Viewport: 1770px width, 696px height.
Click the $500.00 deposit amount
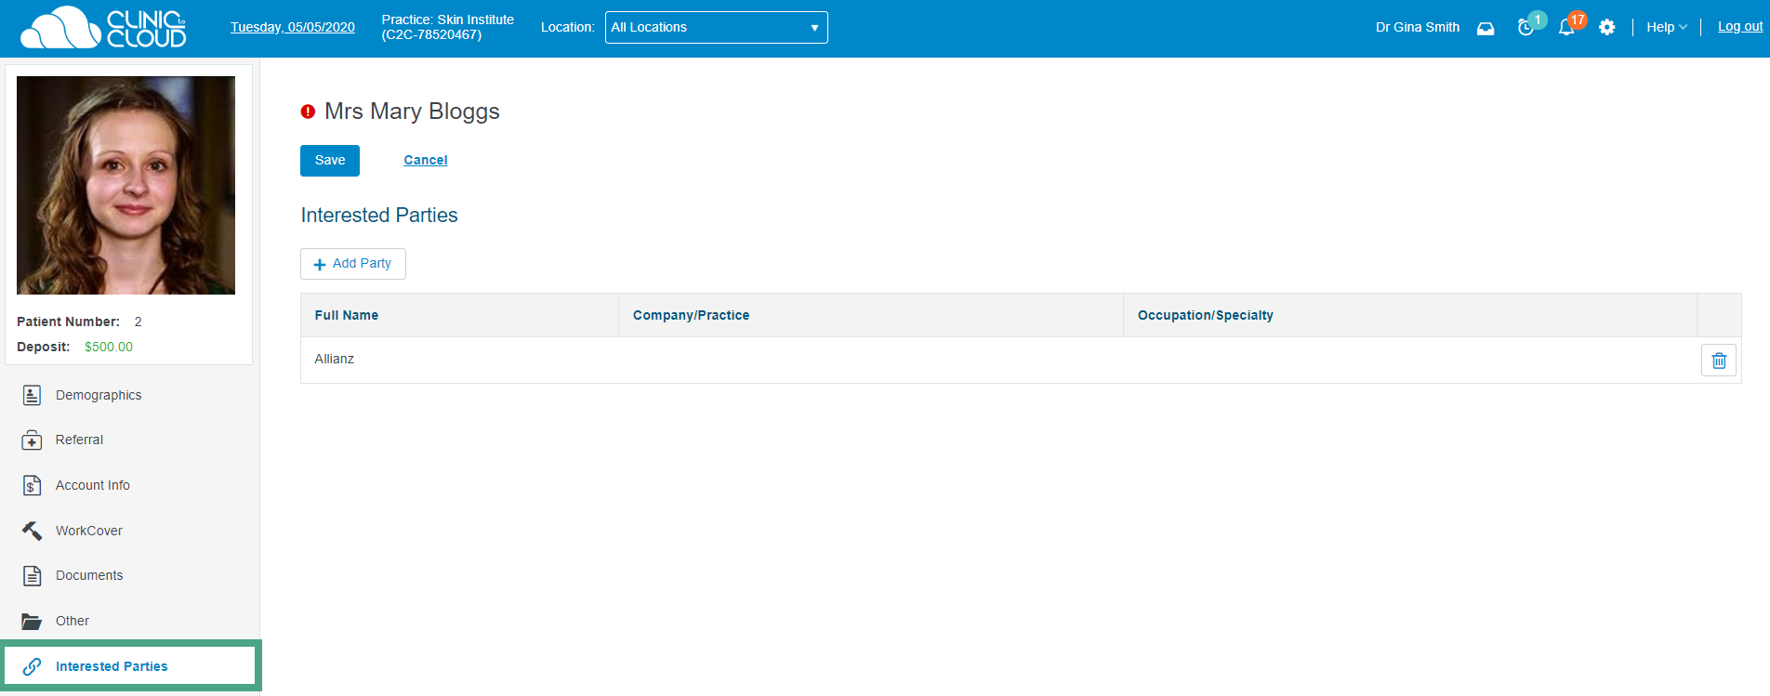coord(109,347)
